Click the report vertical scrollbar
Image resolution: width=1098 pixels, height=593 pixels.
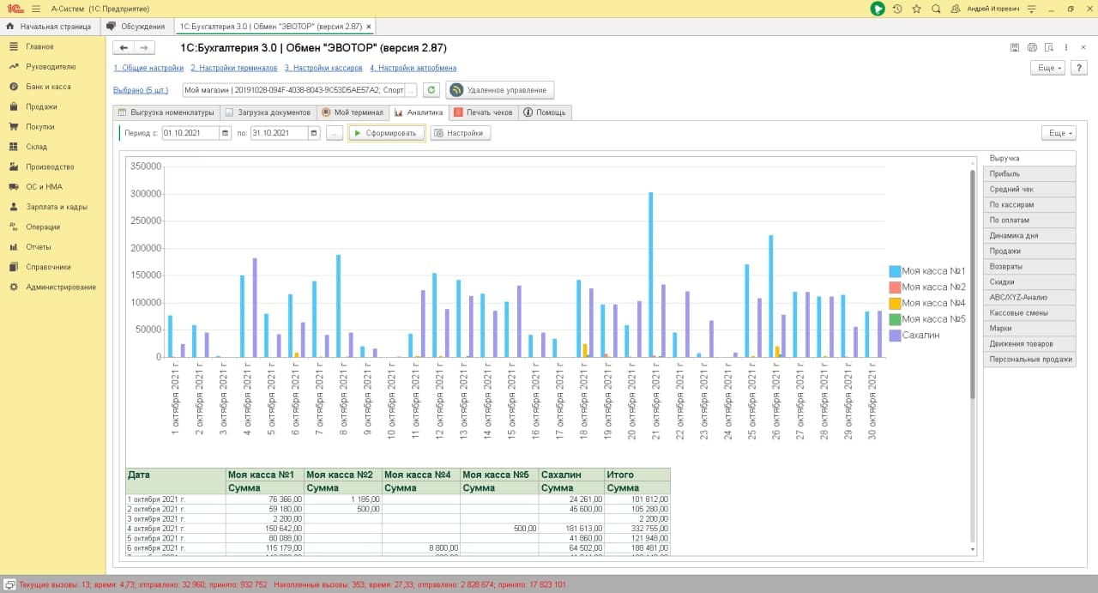973,283
